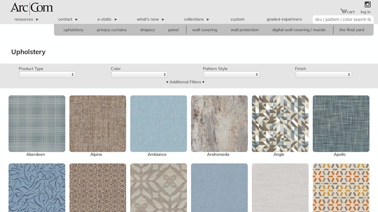This screenshot has height=212, width=378.
Task: Open the Ambiance fabric swatch
Action: (158, 123)
